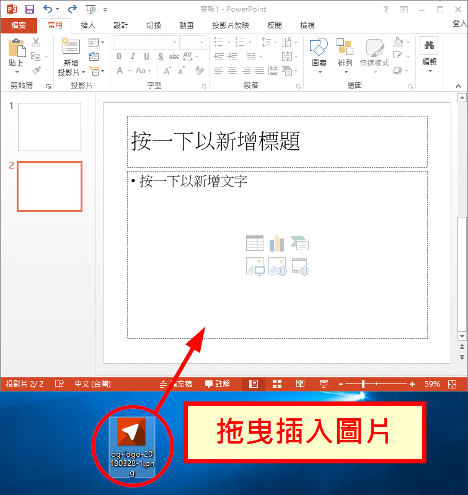Decrease font size with smaller A

(x=181, y=71)
